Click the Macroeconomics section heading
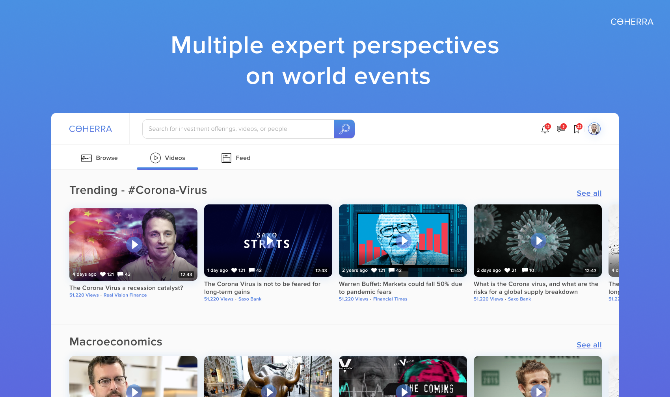The image size is (670, 397). coord(116,342)
